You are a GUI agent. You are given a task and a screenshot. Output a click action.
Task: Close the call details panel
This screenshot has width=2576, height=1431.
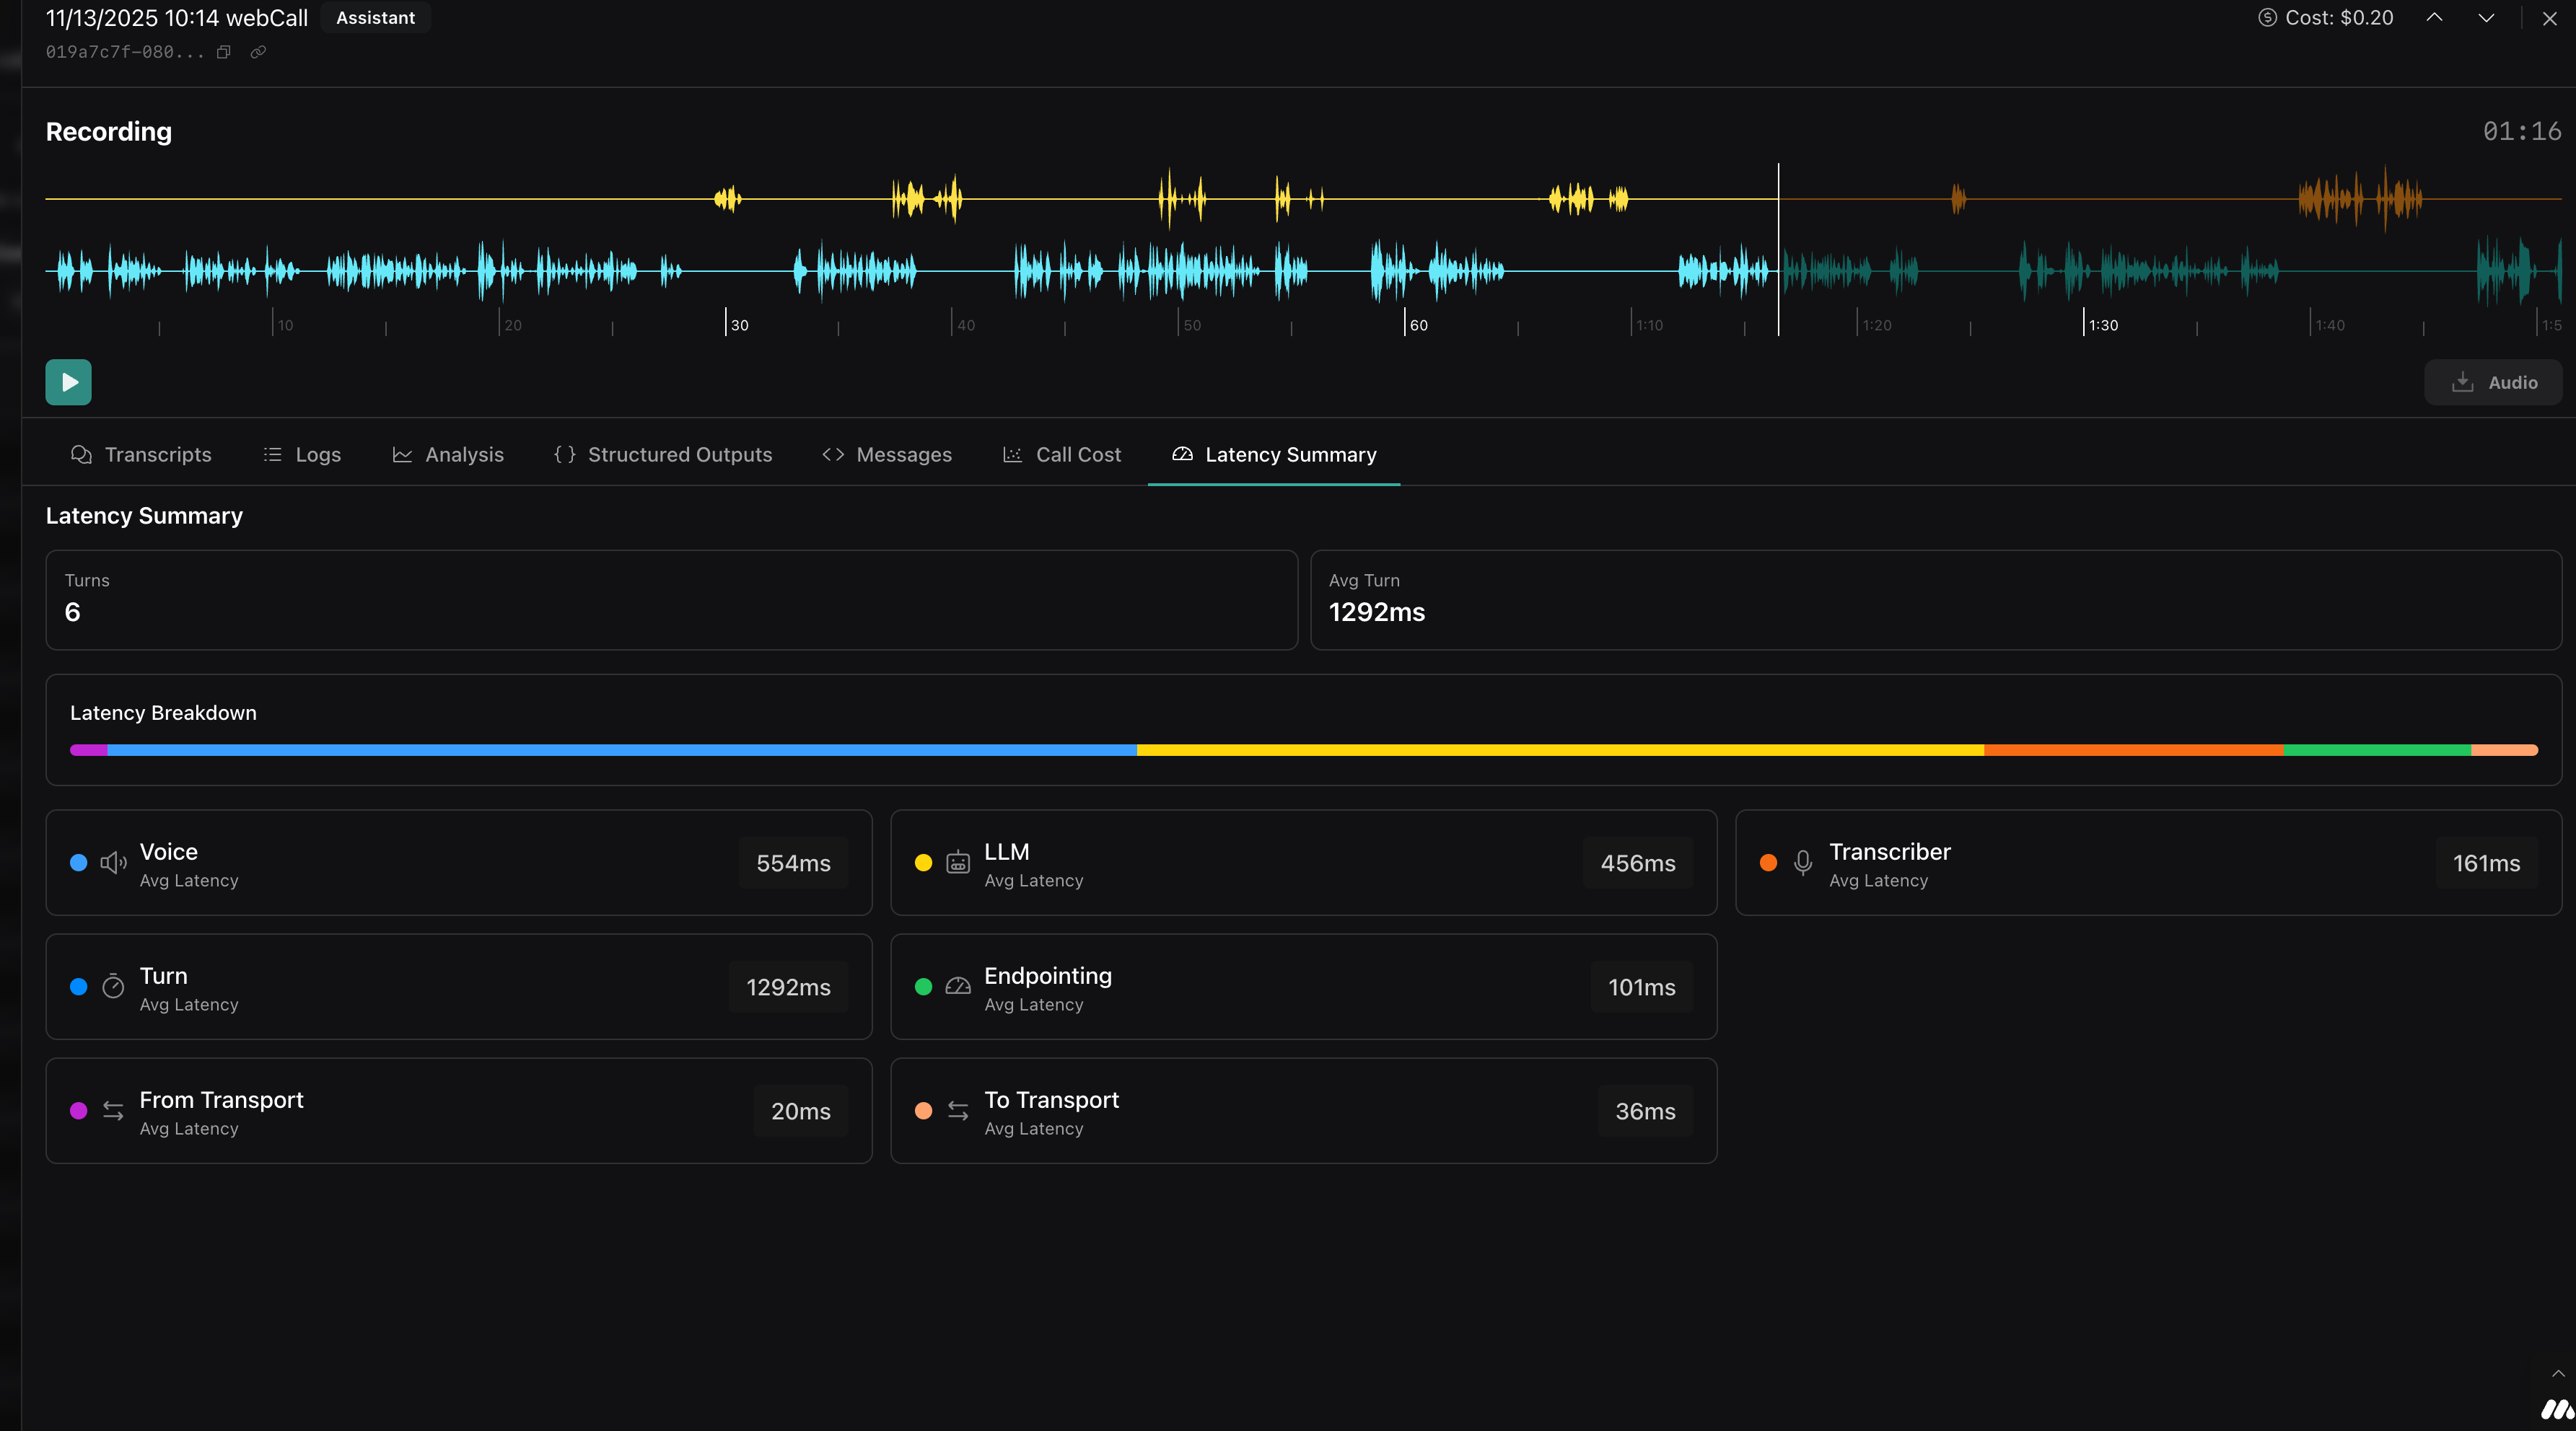click(2549, 18)
